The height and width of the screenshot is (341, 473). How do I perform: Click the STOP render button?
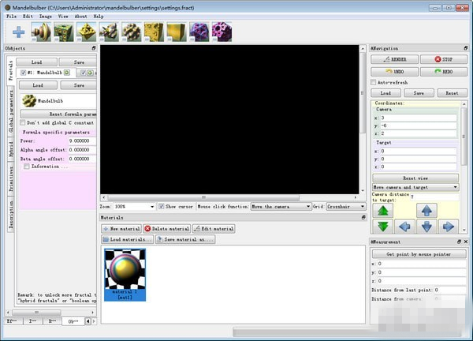coord(438,59)
